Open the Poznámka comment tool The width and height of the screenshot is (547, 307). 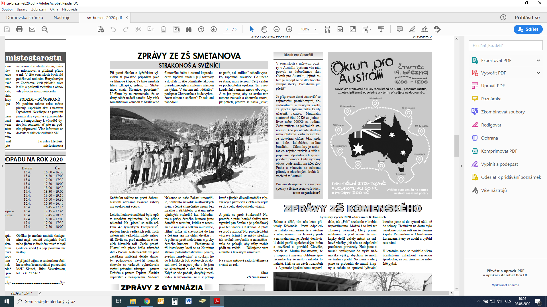click(487, 99)
